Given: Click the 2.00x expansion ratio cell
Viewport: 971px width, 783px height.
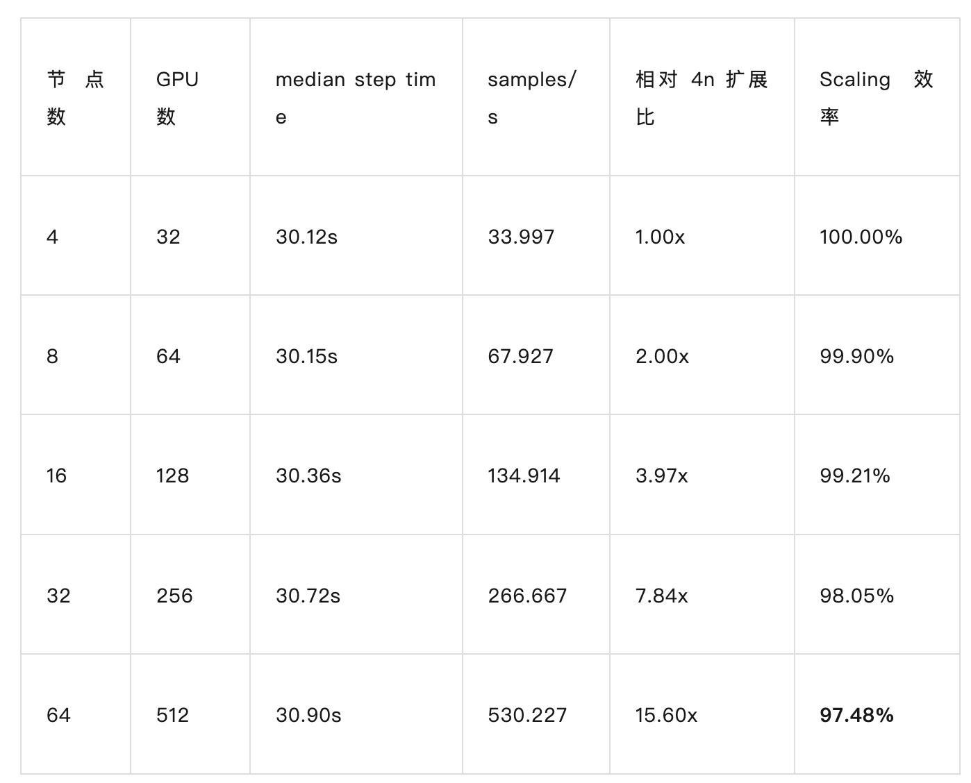Looking at the screenshot, I should click(702, 355).
